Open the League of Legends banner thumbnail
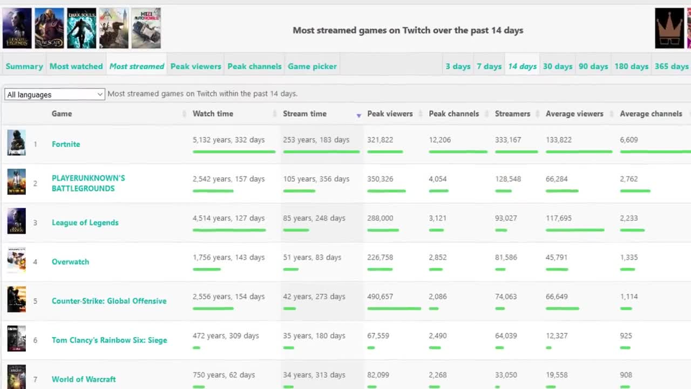 (17, 28)
